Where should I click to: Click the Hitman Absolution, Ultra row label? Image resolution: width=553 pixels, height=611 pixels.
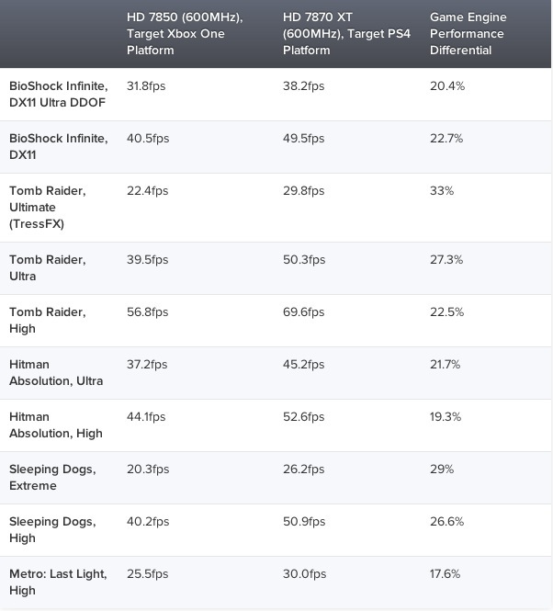click(x=56, y=372)
